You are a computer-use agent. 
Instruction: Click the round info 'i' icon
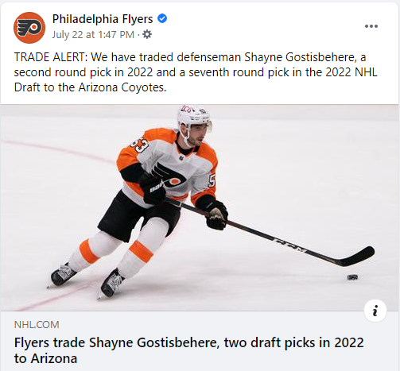tap(375, 311)
